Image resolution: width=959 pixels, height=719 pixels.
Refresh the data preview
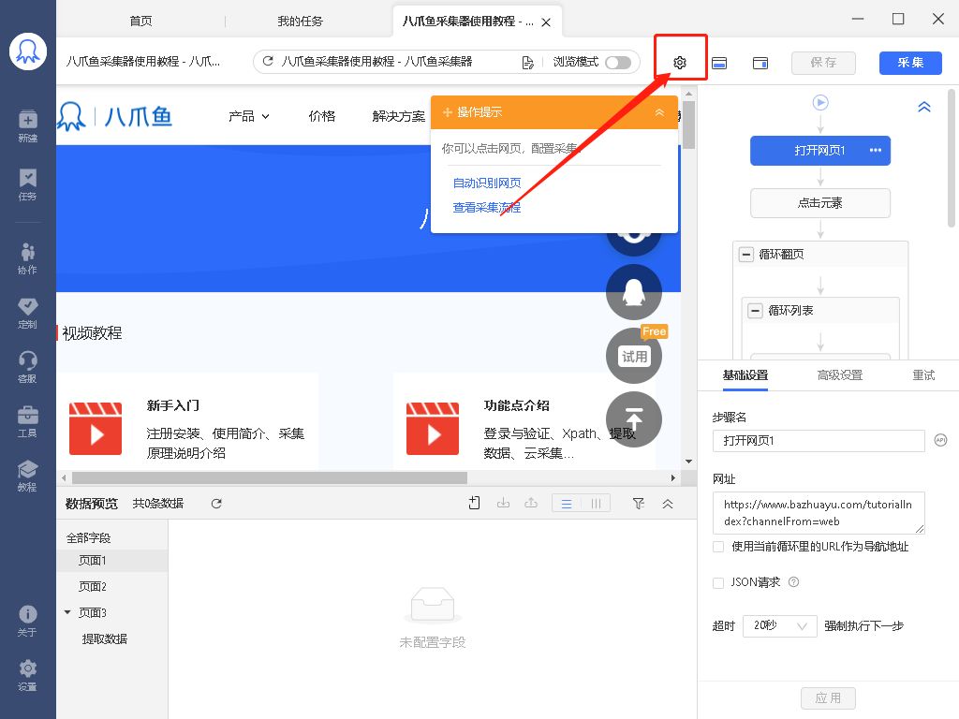[x=216, y=504]
